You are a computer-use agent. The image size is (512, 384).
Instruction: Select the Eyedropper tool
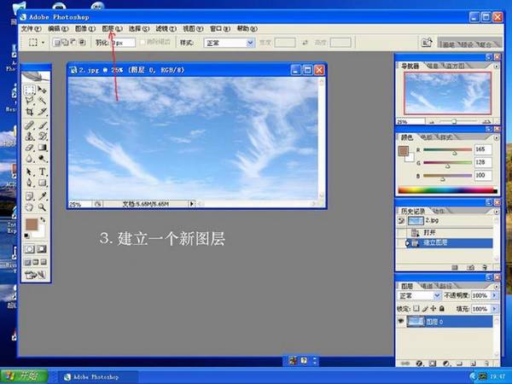[x=42, y=196]
